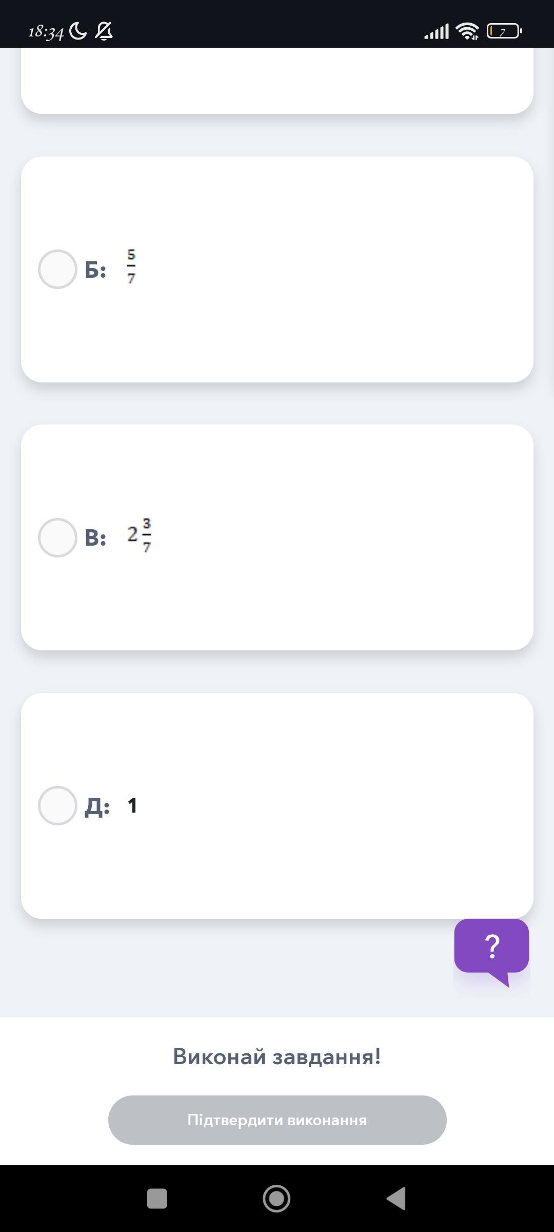The image size is (554, 1232).
Task: Tap the Wi-Fi icon in status bar
Action: point(467,31)
